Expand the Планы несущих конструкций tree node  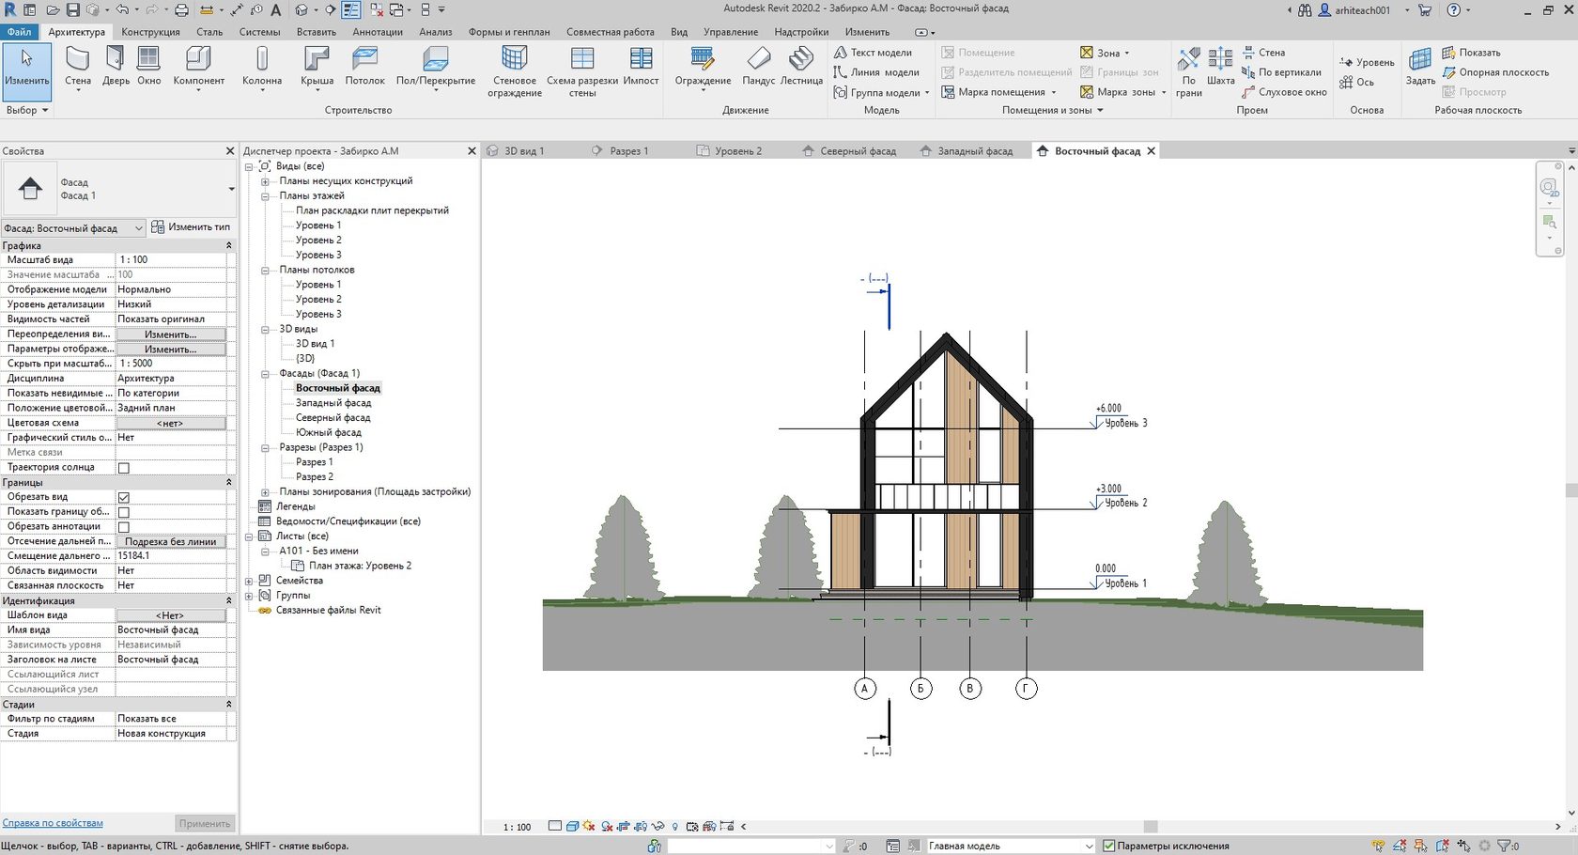(x=265, y=181)
